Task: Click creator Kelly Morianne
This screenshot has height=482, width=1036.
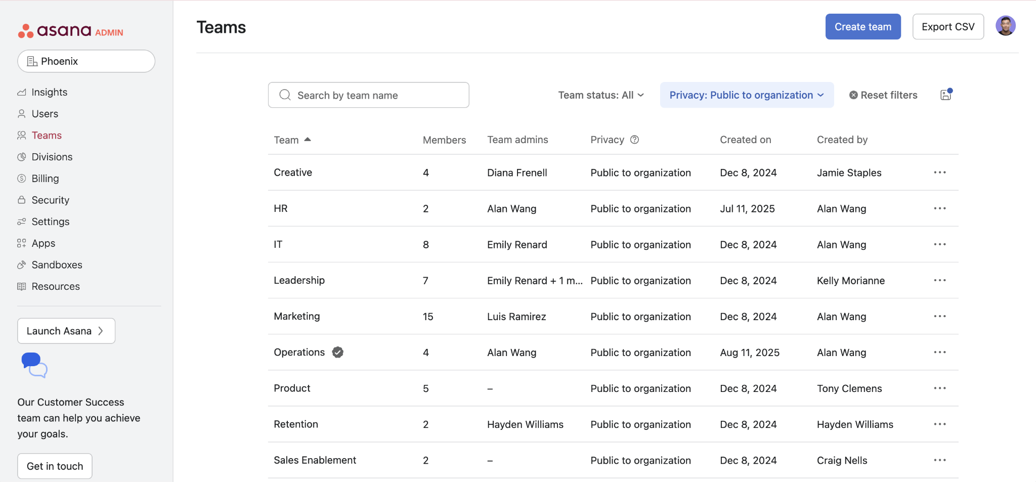Action: (x=851, y=280)
